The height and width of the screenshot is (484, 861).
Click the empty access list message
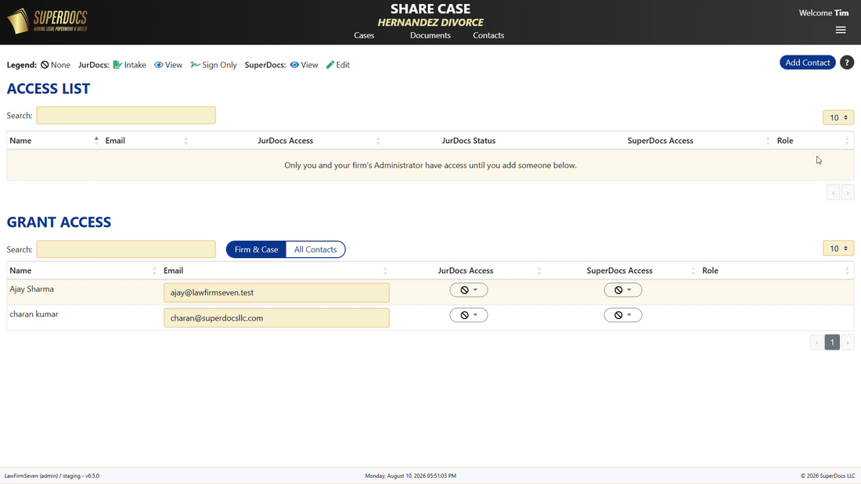point(430,165)
